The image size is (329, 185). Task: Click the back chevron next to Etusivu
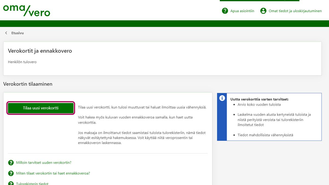click(x=6, y=33)
